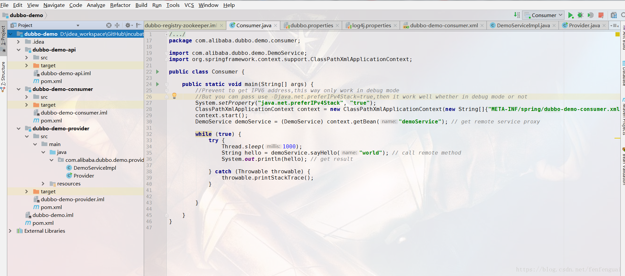Stop the running process with red square
This screenshot has height=276, width=625.
coord(601,15)
